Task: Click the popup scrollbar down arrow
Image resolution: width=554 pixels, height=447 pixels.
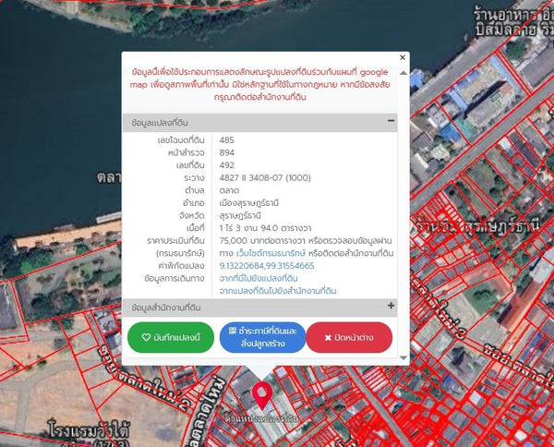Action: [403, 358]
